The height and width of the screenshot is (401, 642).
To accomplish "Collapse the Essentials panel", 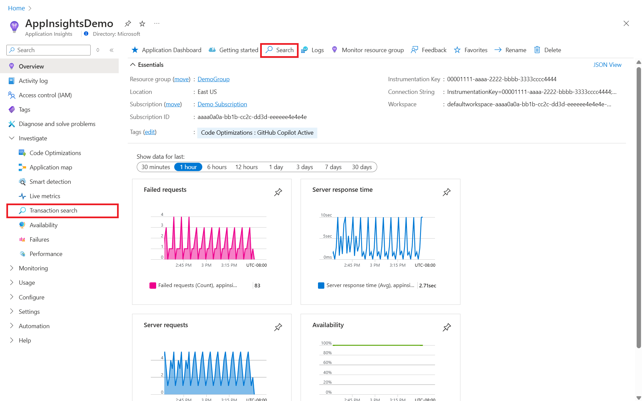I will pyautogui.click(x=133, y=65).
